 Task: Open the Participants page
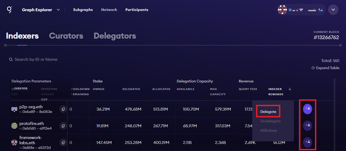tap(137, 10)
